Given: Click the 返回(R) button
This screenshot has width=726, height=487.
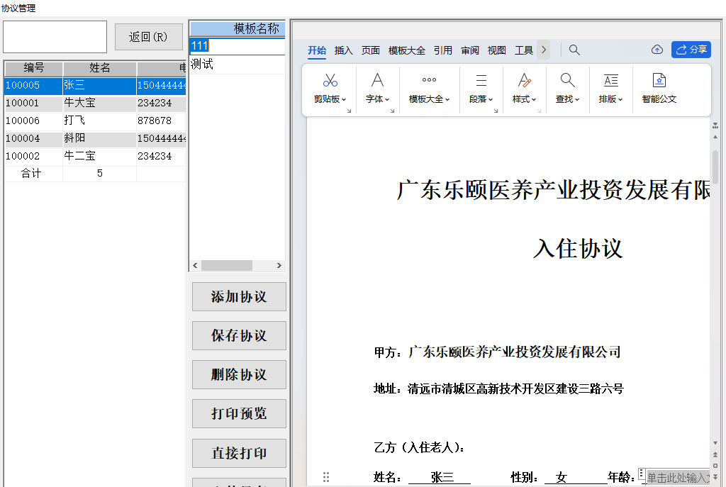Looking at the screenshot, I should tap(149, 37).
